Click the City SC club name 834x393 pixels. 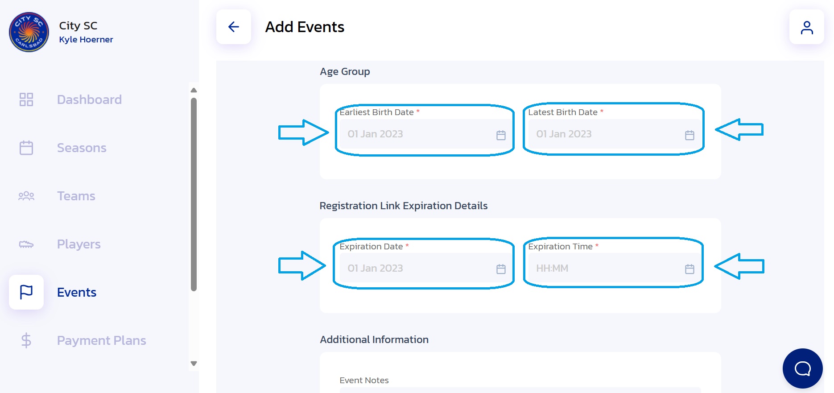[x=78, y=25]
